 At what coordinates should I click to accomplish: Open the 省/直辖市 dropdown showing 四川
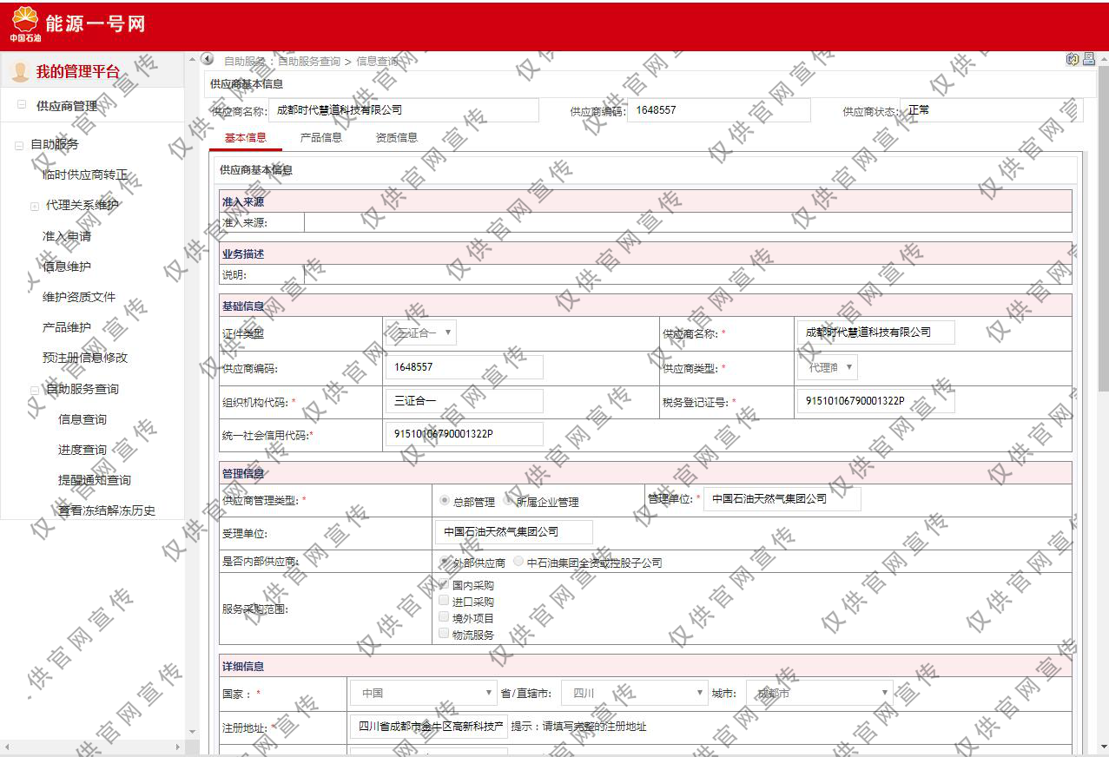[636, 693]
